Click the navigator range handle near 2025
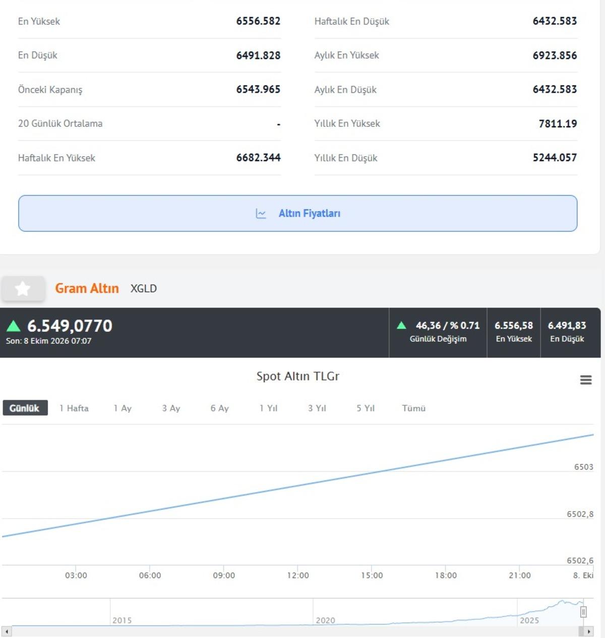 click(583, 612)
